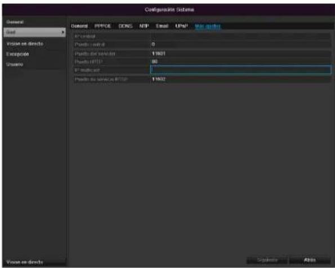Select the highlighted Red sidebar item

(34, 32)
